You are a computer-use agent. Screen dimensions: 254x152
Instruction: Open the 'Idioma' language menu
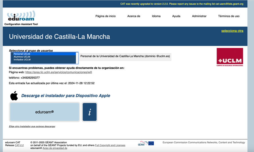pyautogui.click(x=156, y=16)
